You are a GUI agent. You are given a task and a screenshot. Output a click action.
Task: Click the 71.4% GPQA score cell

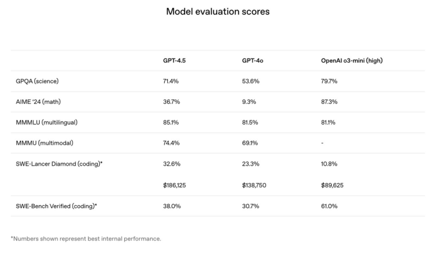172,81
